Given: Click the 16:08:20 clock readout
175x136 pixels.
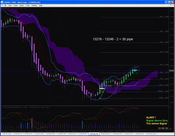Looking at the screenshot, I should click(x=163, y=128).
